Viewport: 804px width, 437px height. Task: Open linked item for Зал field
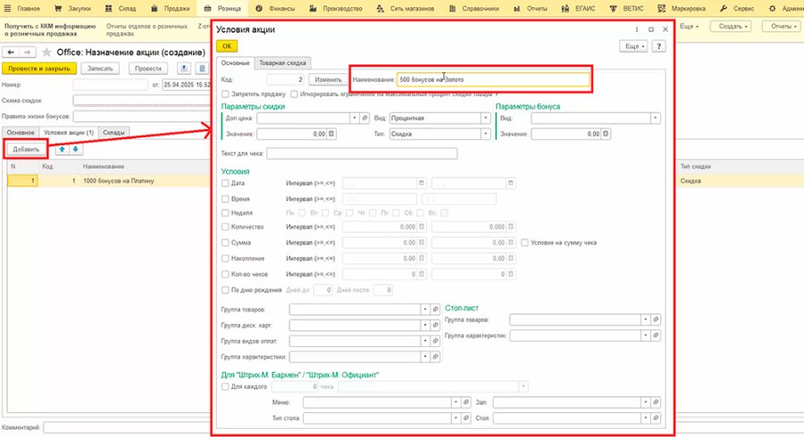click(x=656, y=403)
